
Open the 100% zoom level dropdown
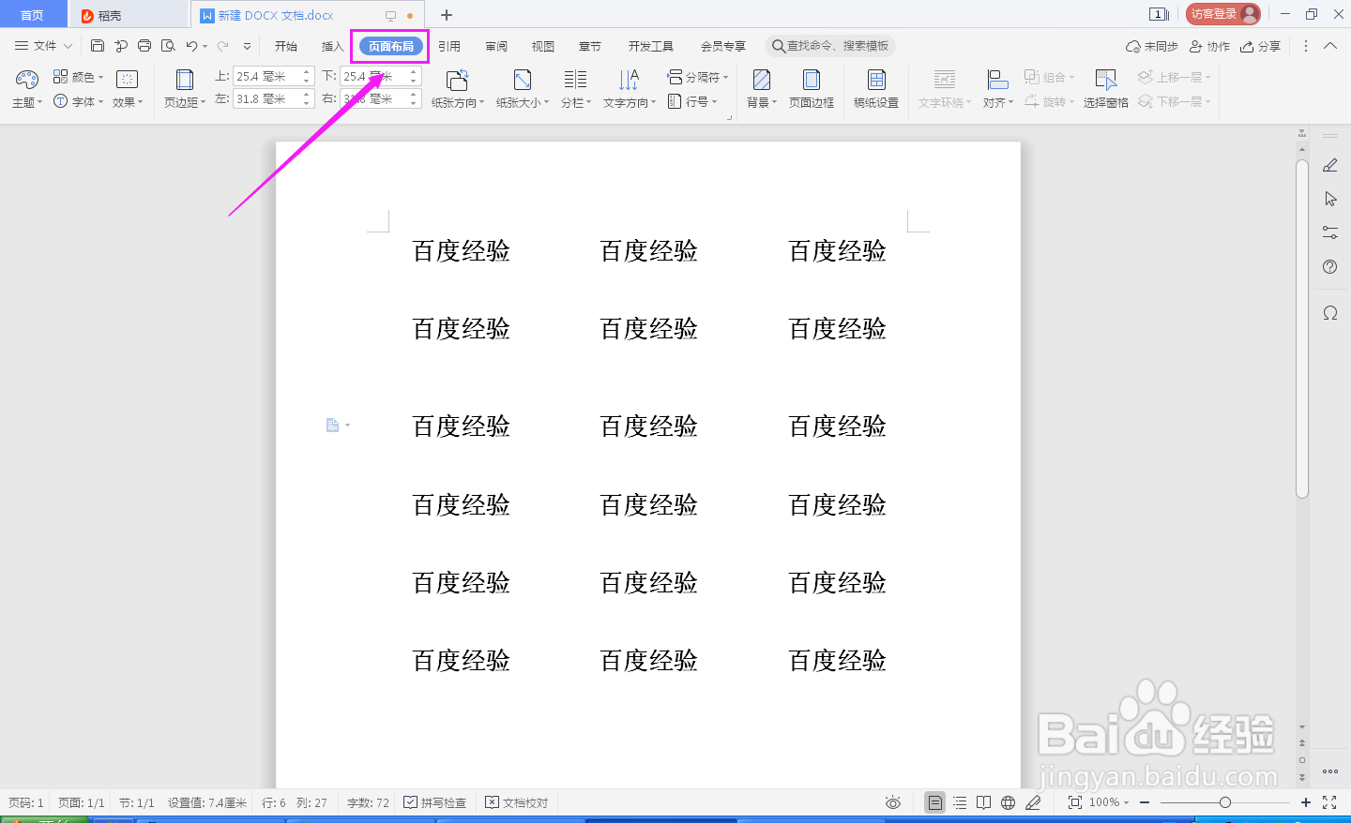[1109, 802]
